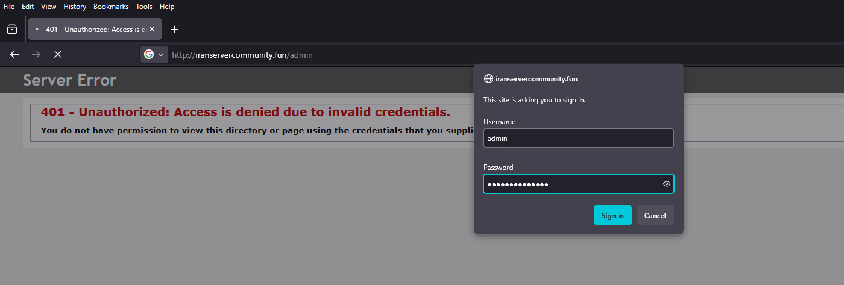Screen dimensions: 844x285
Task: Open a new tab with plus icon
Action: (174, 29)
